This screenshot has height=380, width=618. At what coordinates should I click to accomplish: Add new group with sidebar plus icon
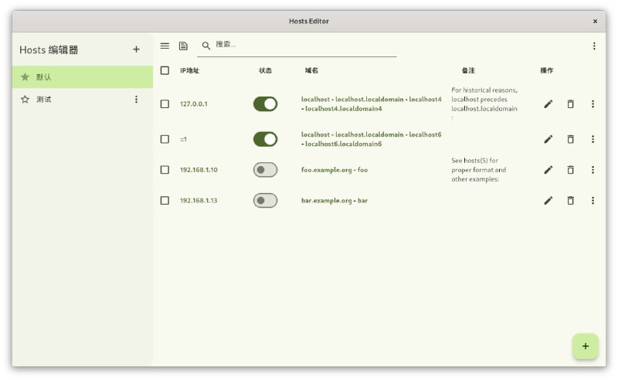136,49
